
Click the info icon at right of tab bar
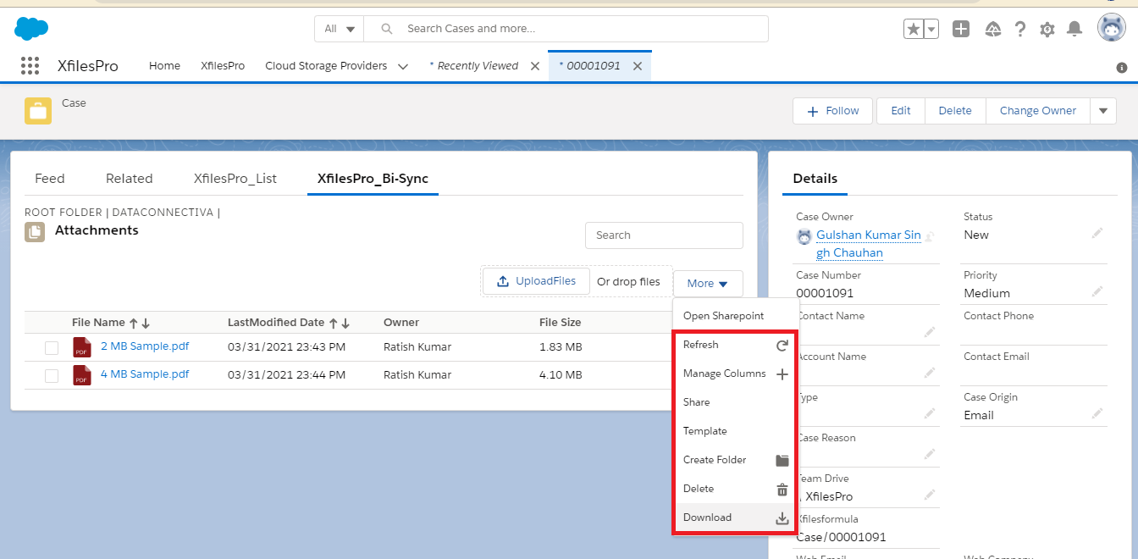coord(1122,67)
